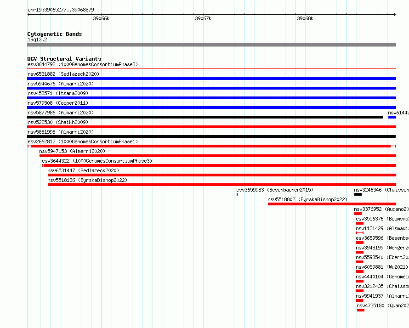Click the nsv6059881 (Wu2021) label
This screenshot has width=409, height=328.
point(382,267)
